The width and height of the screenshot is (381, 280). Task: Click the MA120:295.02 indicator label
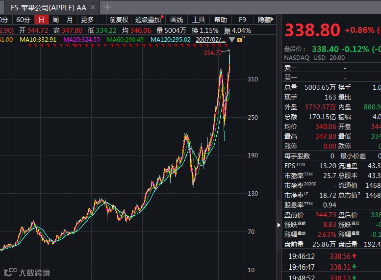tap(171, 40)
